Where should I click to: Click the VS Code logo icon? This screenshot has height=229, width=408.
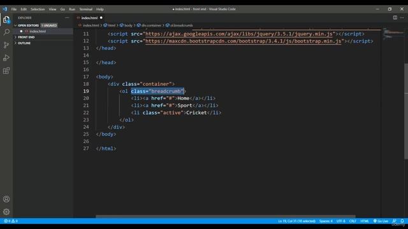[x=5, y=9]
